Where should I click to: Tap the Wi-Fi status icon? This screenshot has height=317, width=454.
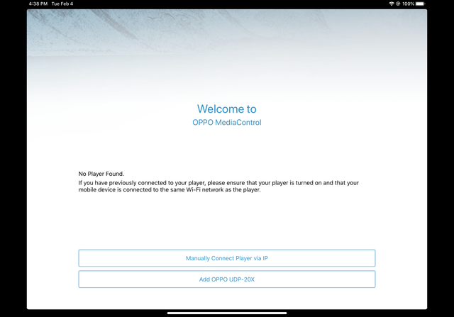[x=391, y=4]
